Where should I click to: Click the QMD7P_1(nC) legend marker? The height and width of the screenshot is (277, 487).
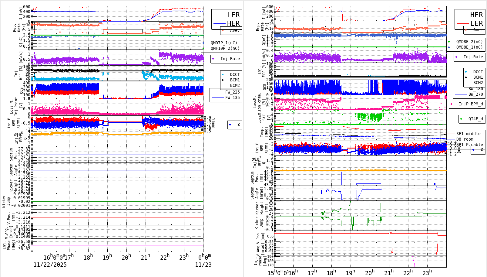point(203,43)
